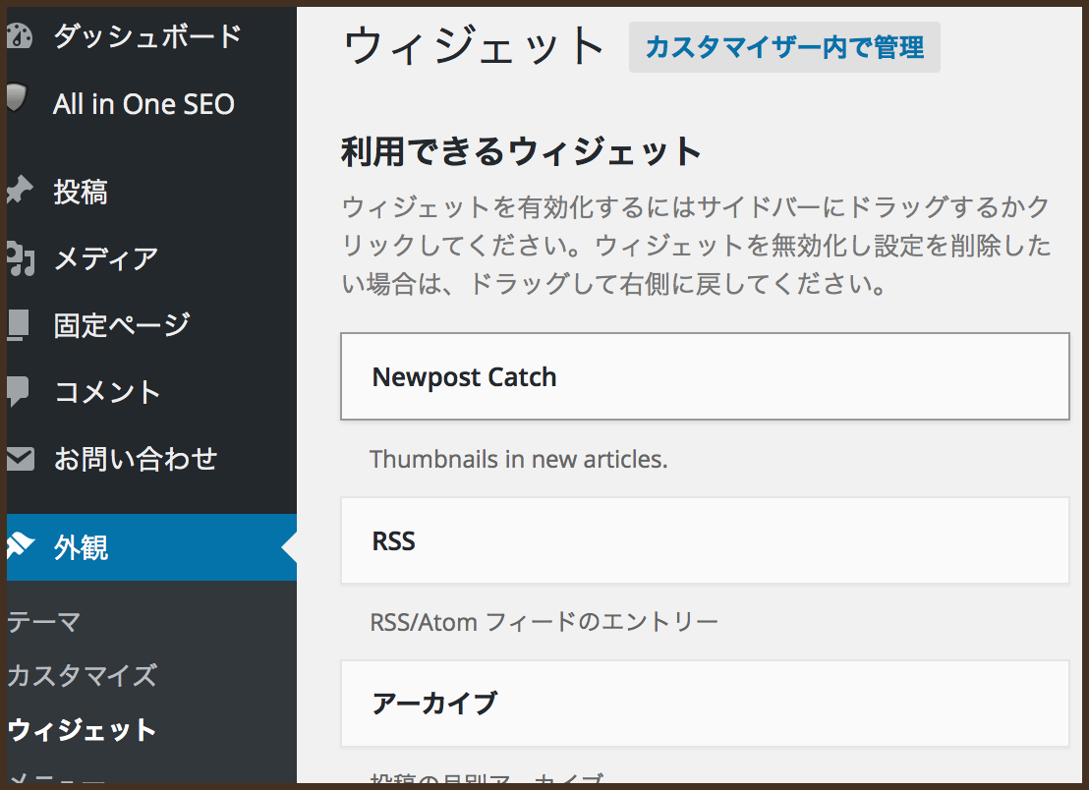Open the コメント management page

point(106,392)
